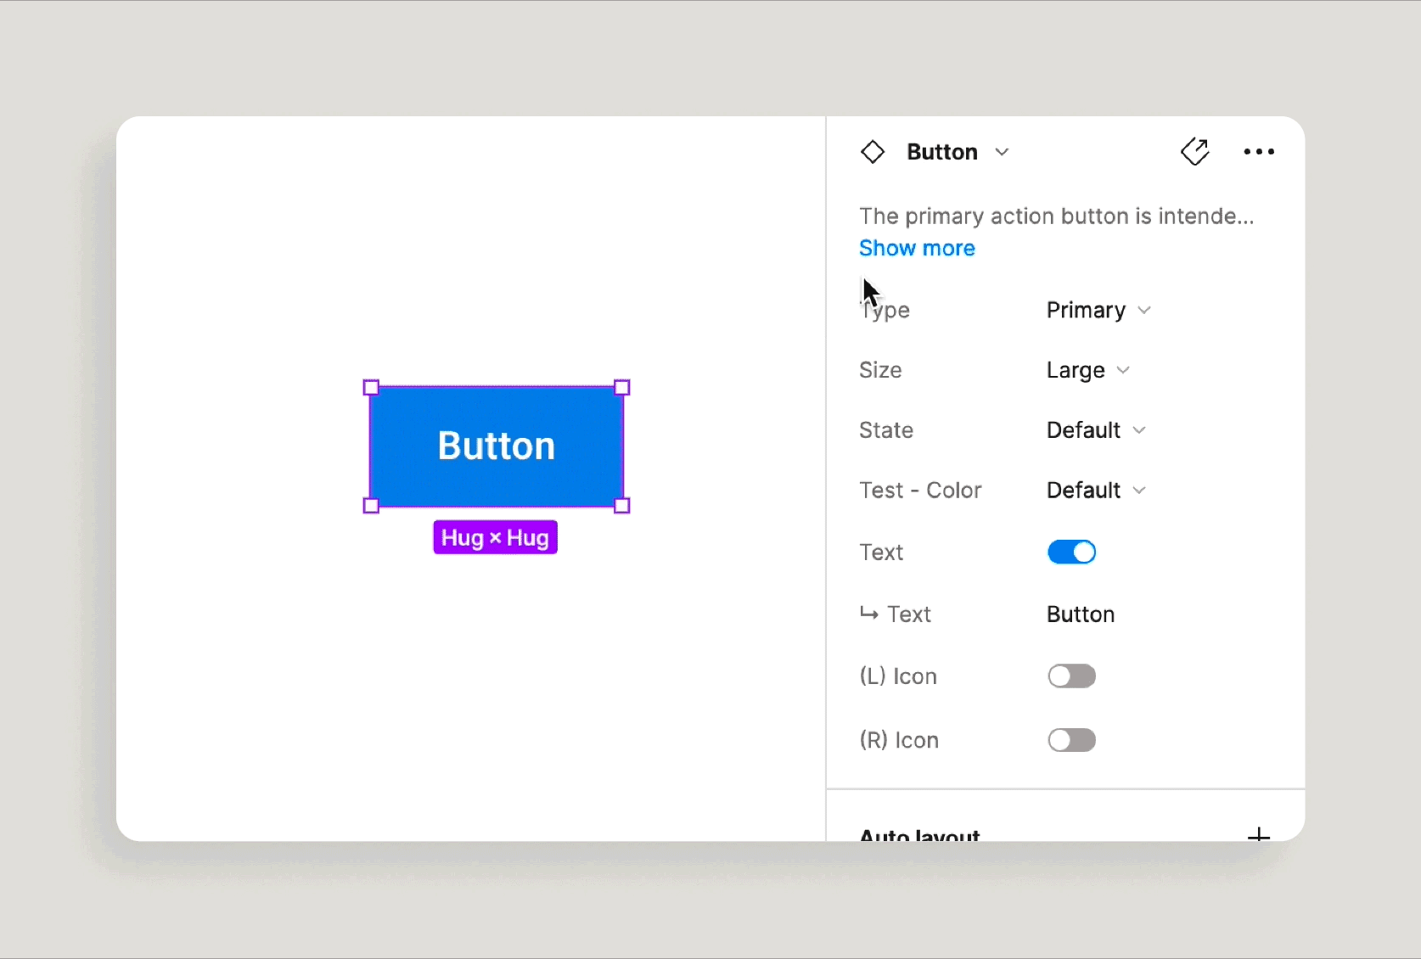Edit the nested Text field value Button
Screen dimensions: 1421x959
click(1081, 614)
